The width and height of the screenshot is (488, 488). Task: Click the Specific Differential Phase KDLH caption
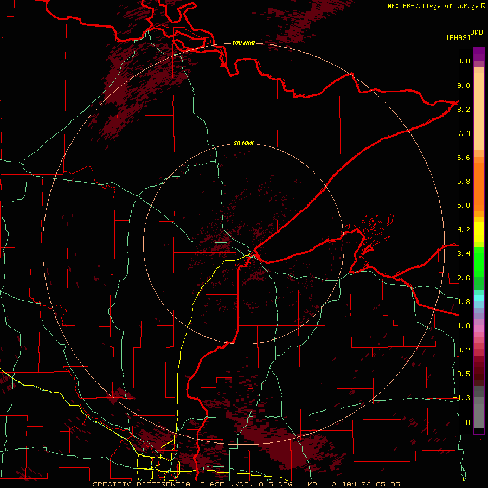click(x=246, y=484)
